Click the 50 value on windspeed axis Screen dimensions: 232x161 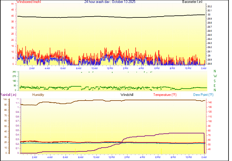(12, 4)
